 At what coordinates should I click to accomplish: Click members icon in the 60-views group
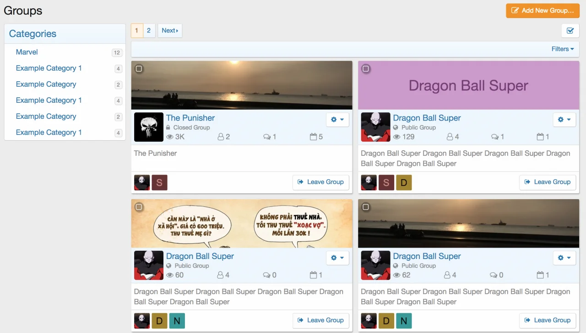[220, 275]
